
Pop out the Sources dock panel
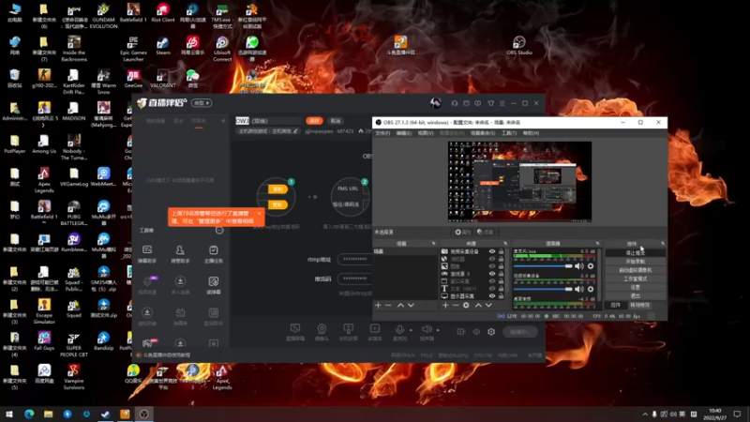click(x=505, y=244)
